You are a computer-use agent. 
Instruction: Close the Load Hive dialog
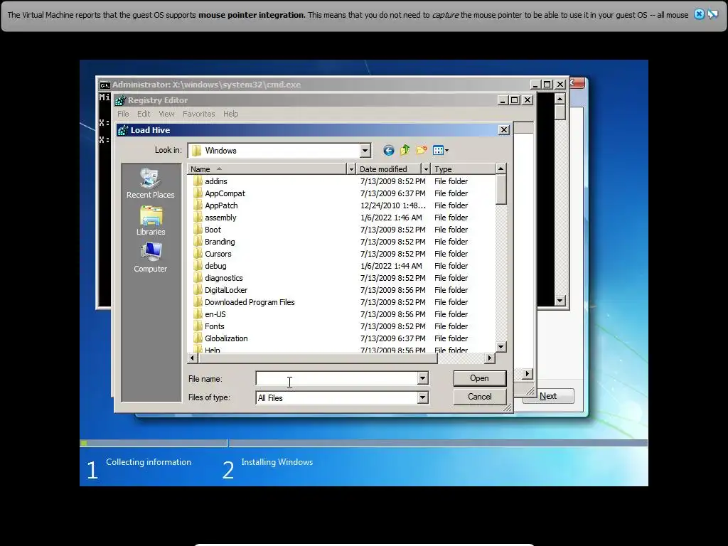pos(504,130)
